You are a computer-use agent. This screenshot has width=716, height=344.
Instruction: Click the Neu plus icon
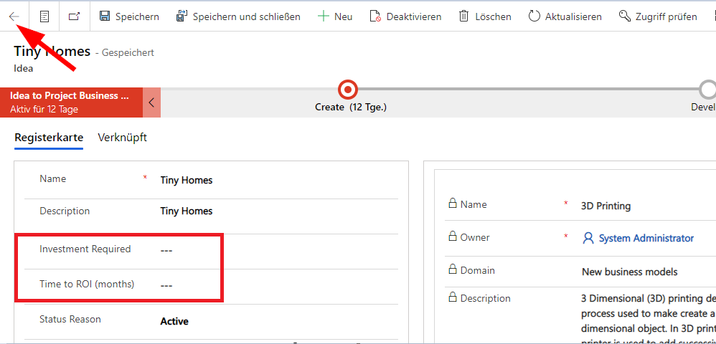point(324,16)
